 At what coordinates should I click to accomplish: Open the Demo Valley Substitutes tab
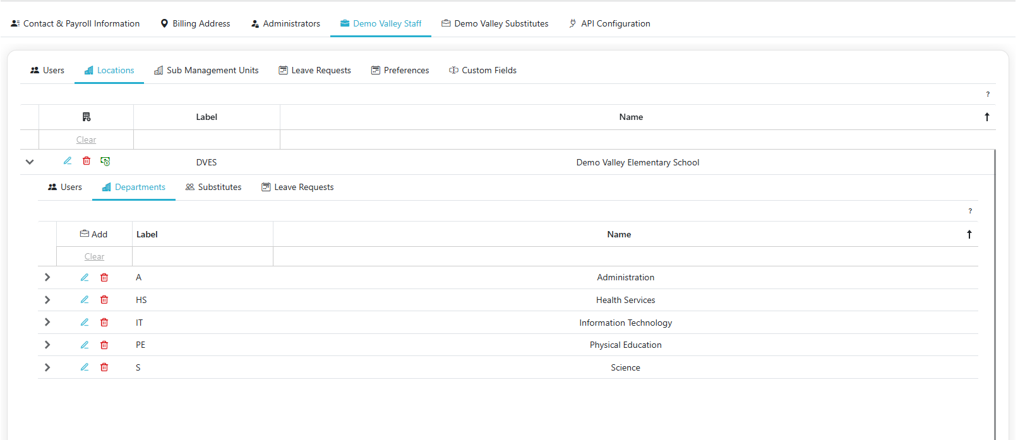coord(495,23)
